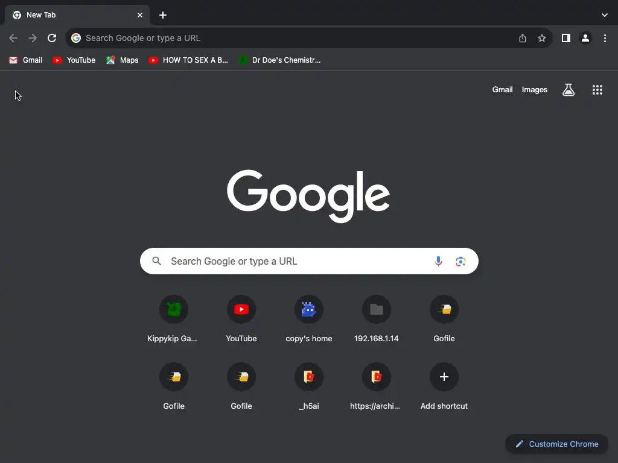Open the Dr Doe's Chemistr... bookmark
This screenshot has width=618, height=463.
click(x=280, y=60)
